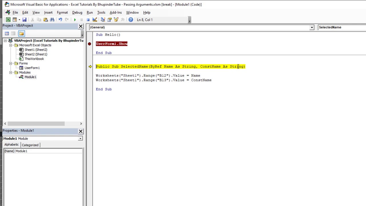Open the Insert menu
Image resolution: width=366 pixels, height=206 pixels.
(x=48, y=13)
